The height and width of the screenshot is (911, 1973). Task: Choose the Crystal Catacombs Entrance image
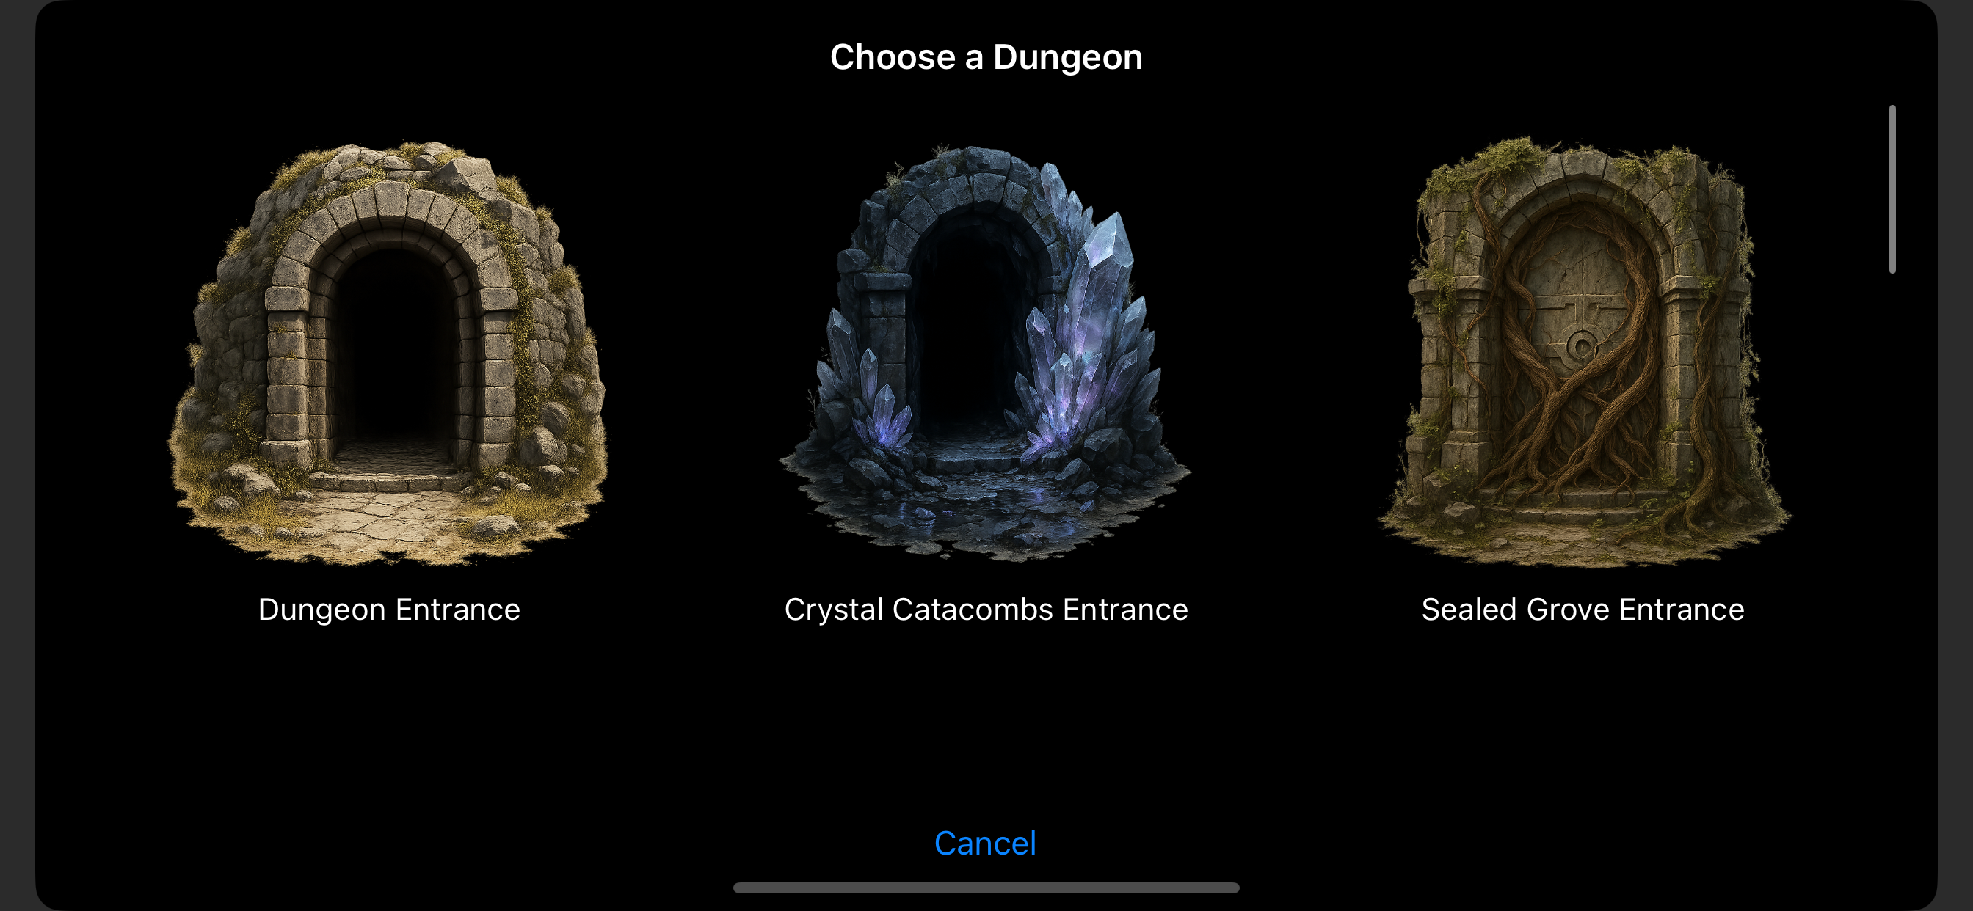985,353
